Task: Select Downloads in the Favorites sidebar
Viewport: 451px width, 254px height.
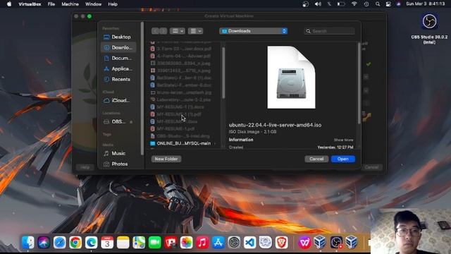Action: coord(118,47)
